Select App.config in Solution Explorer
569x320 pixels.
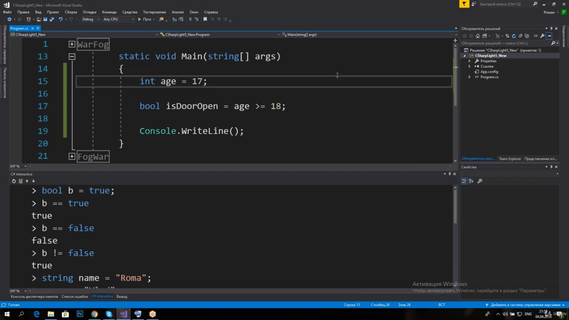pos(489,72)
